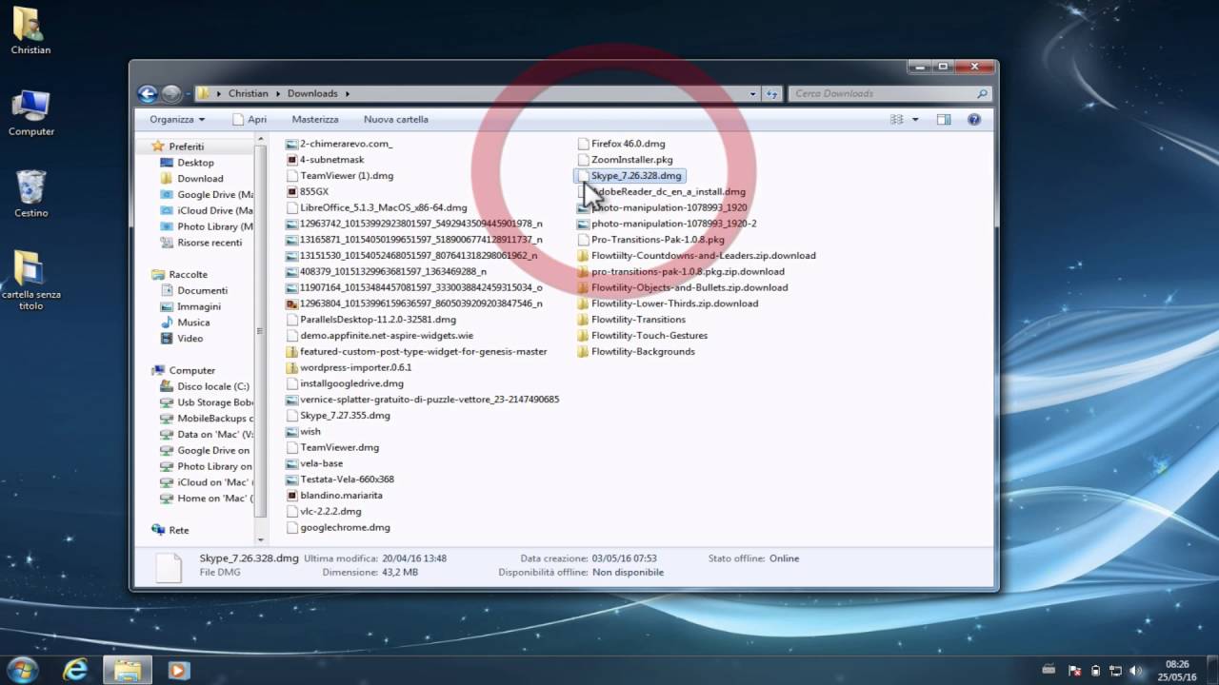Image resolution: width=1219 pixels, height=685 pixels.
Task: Select the ZoomInstaller.pkg file
Action: pos(625,160)
